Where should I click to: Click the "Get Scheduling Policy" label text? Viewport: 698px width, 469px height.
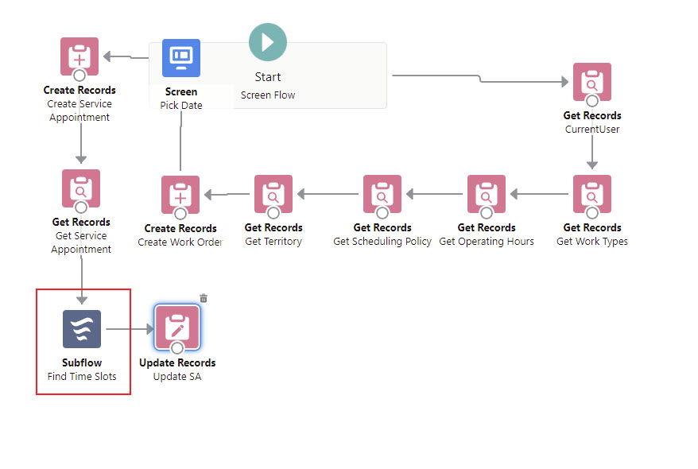pyautogui.click(x=382, y=242)
